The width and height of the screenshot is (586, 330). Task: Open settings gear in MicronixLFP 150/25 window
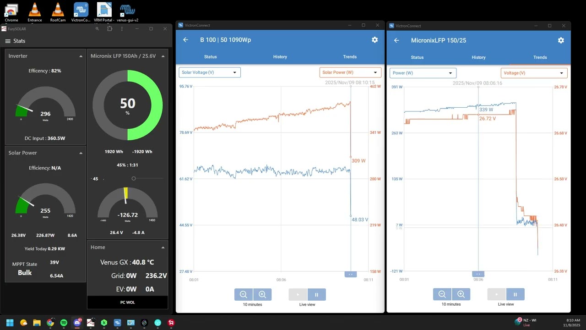(x=561, y=40)
